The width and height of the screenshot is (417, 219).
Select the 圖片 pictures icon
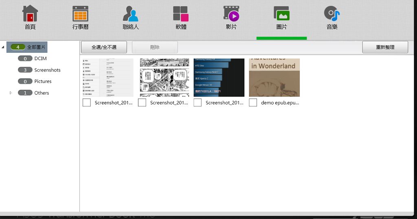click(281, 17)
